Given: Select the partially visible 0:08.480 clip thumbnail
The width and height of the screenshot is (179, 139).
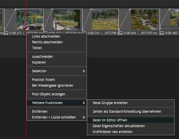Looking at the screenshot, I should point(175,18).
